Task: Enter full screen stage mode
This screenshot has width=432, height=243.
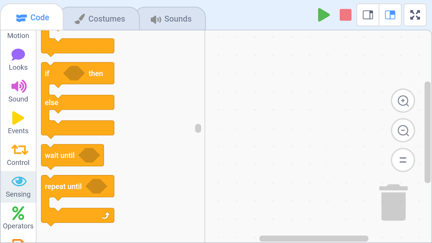Action: 415,15
